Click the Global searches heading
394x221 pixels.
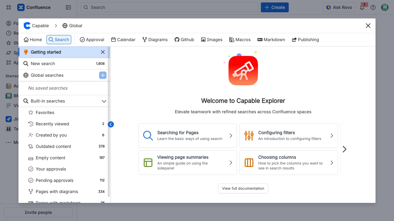tap(47, 75)
